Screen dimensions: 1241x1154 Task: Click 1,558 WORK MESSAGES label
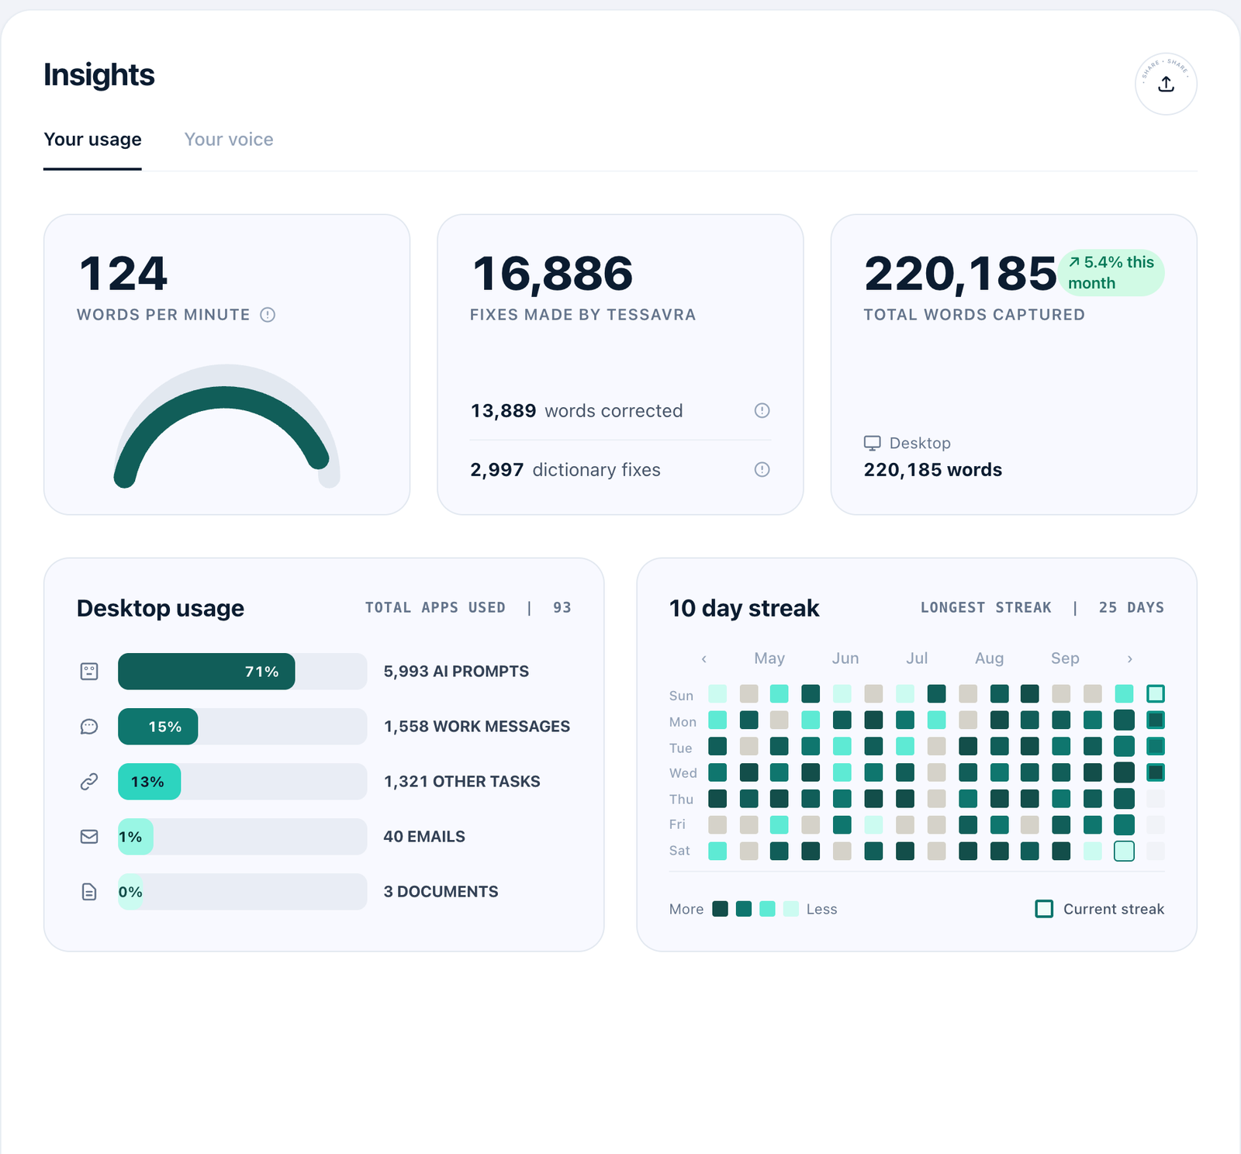click(477, 727)
